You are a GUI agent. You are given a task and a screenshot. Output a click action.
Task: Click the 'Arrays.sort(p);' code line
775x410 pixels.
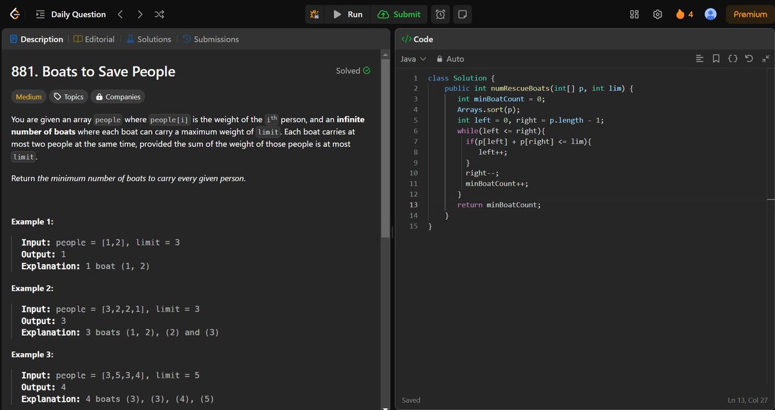(489, 110)
